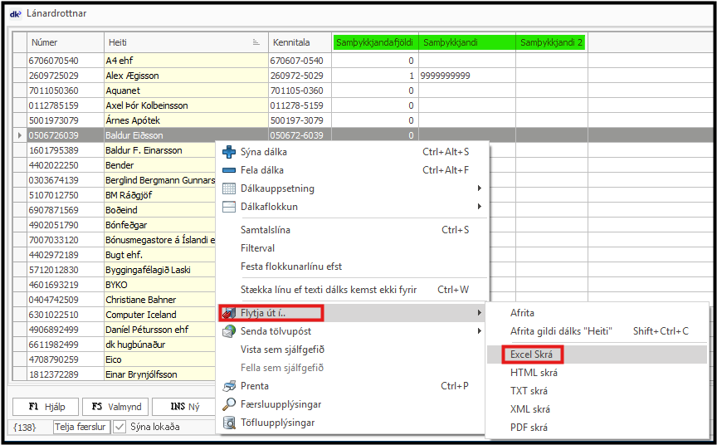Sort by the Heiti column header
The image size is (717, 445).
[184, 42]
